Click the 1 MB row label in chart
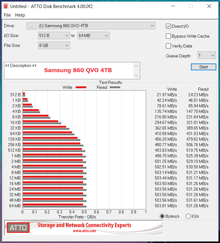220x243 pixels. coord(16,156)
